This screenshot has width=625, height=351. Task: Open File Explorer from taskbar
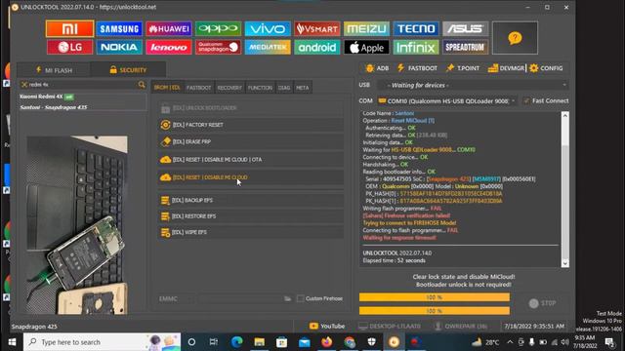(x=259, y=342)
